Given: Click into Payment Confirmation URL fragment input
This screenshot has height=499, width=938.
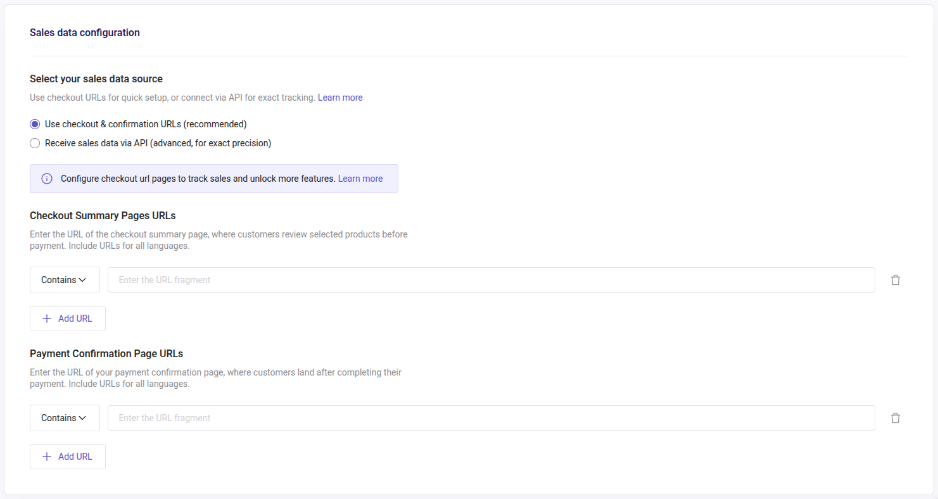Looking at the screenshot, I should click(x=491, y=418).
